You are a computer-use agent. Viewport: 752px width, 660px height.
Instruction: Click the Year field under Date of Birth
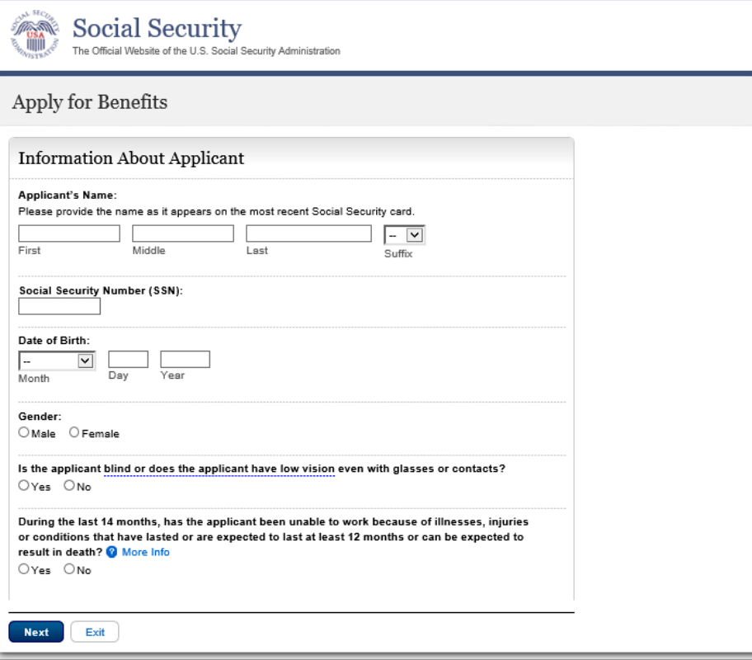[x=184, y=358]
